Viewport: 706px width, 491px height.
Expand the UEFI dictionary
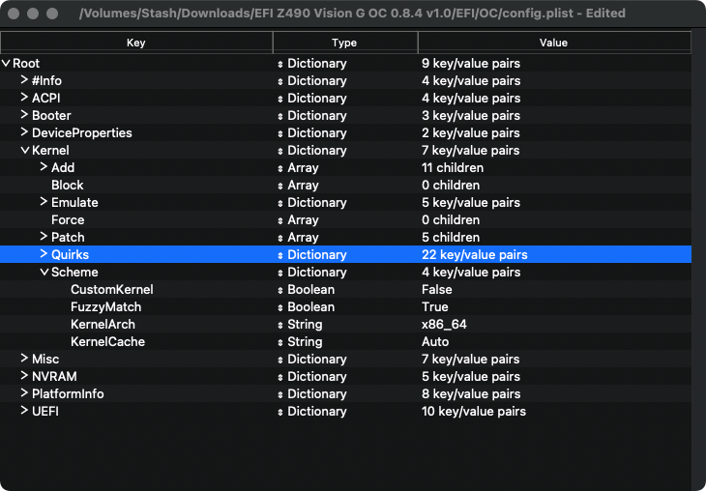point(24,411)
